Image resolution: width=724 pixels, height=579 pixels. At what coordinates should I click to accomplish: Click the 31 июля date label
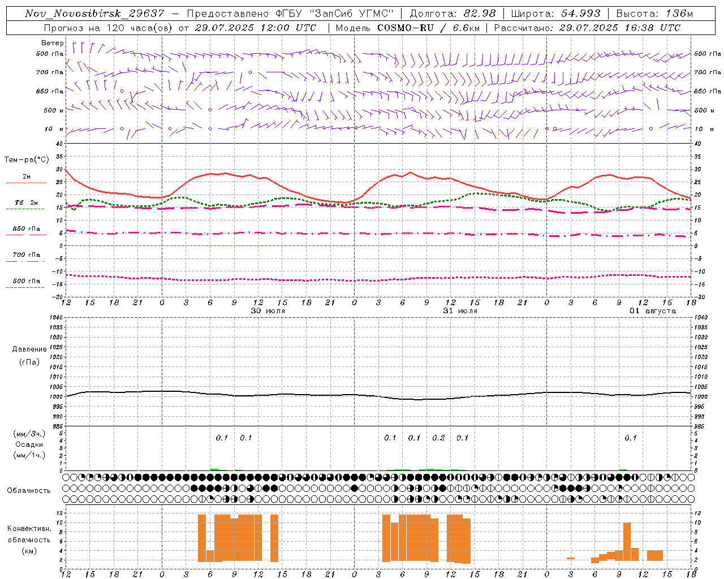coord(460,311)
